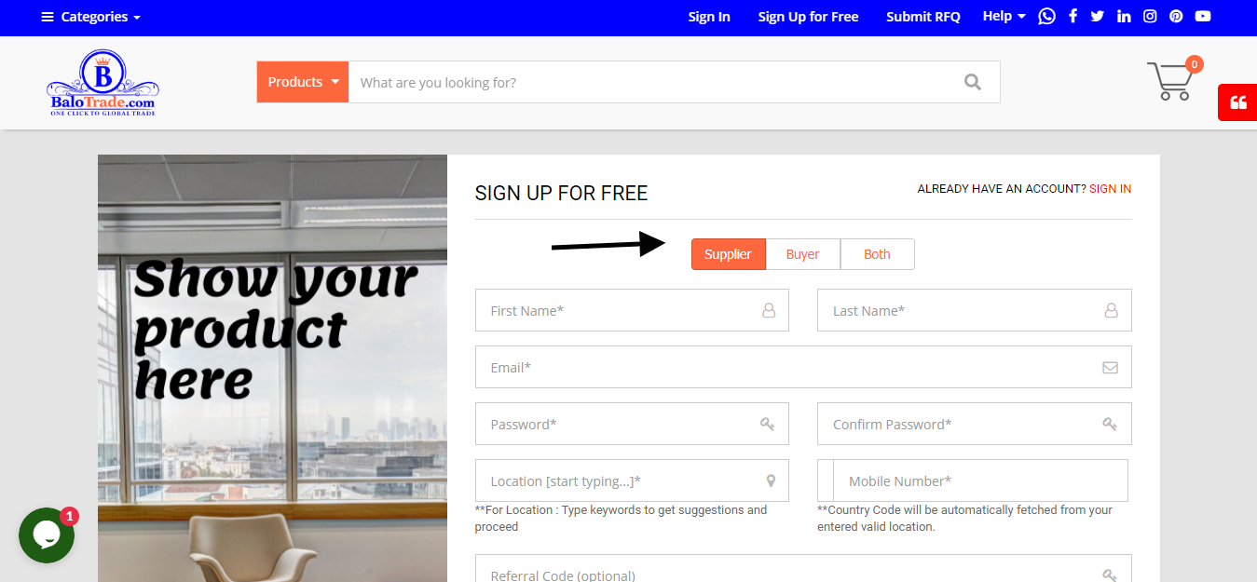
Task: Open the YouTube icon link
Action: [1203, 17]
